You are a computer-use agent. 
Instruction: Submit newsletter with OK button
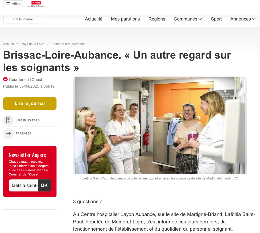[x=44, y=185]
